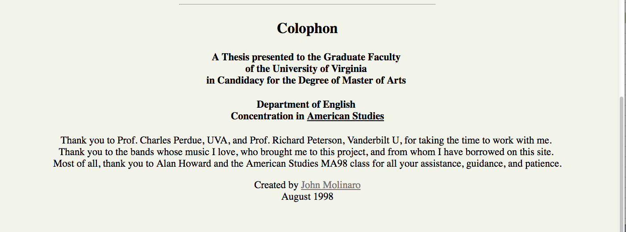Click the Colophon heading
The width and height of the screenshot is (626, 232).
[x=307, y=28]
